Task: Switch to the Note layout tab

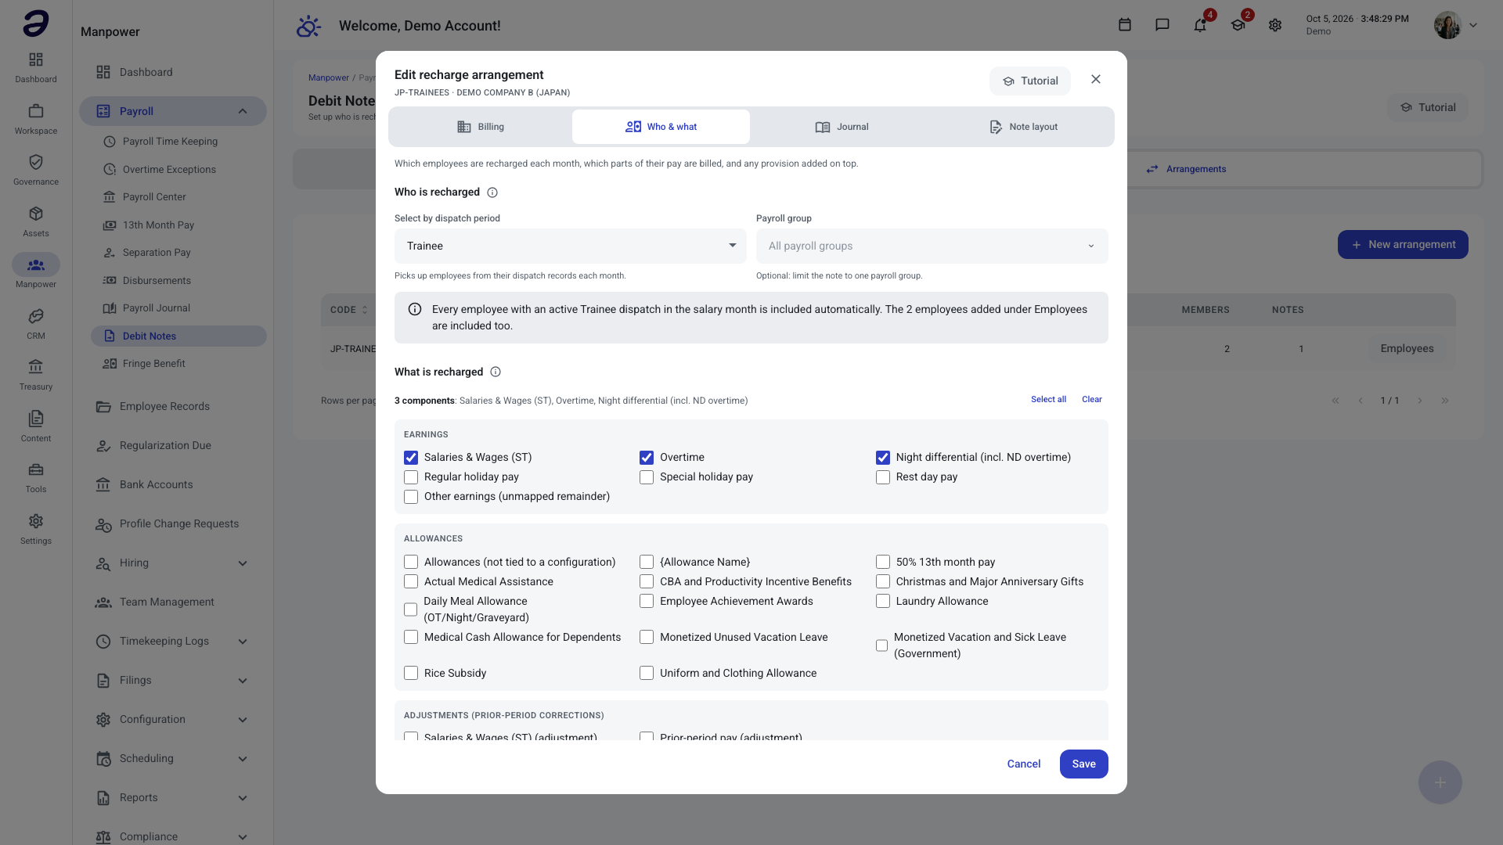Action: (x=1023, y=127)
